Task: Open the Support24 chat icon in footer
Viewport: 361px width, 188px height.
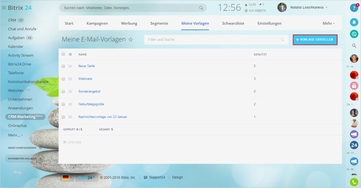Action: (146, 177)
